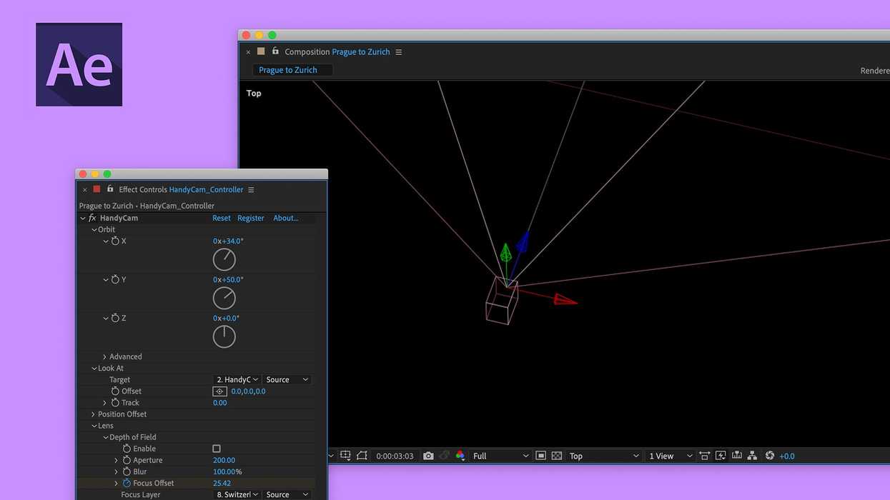This screenshot has height=500, width=890.
Task: Expand the Advanced group
Action: 104,356
